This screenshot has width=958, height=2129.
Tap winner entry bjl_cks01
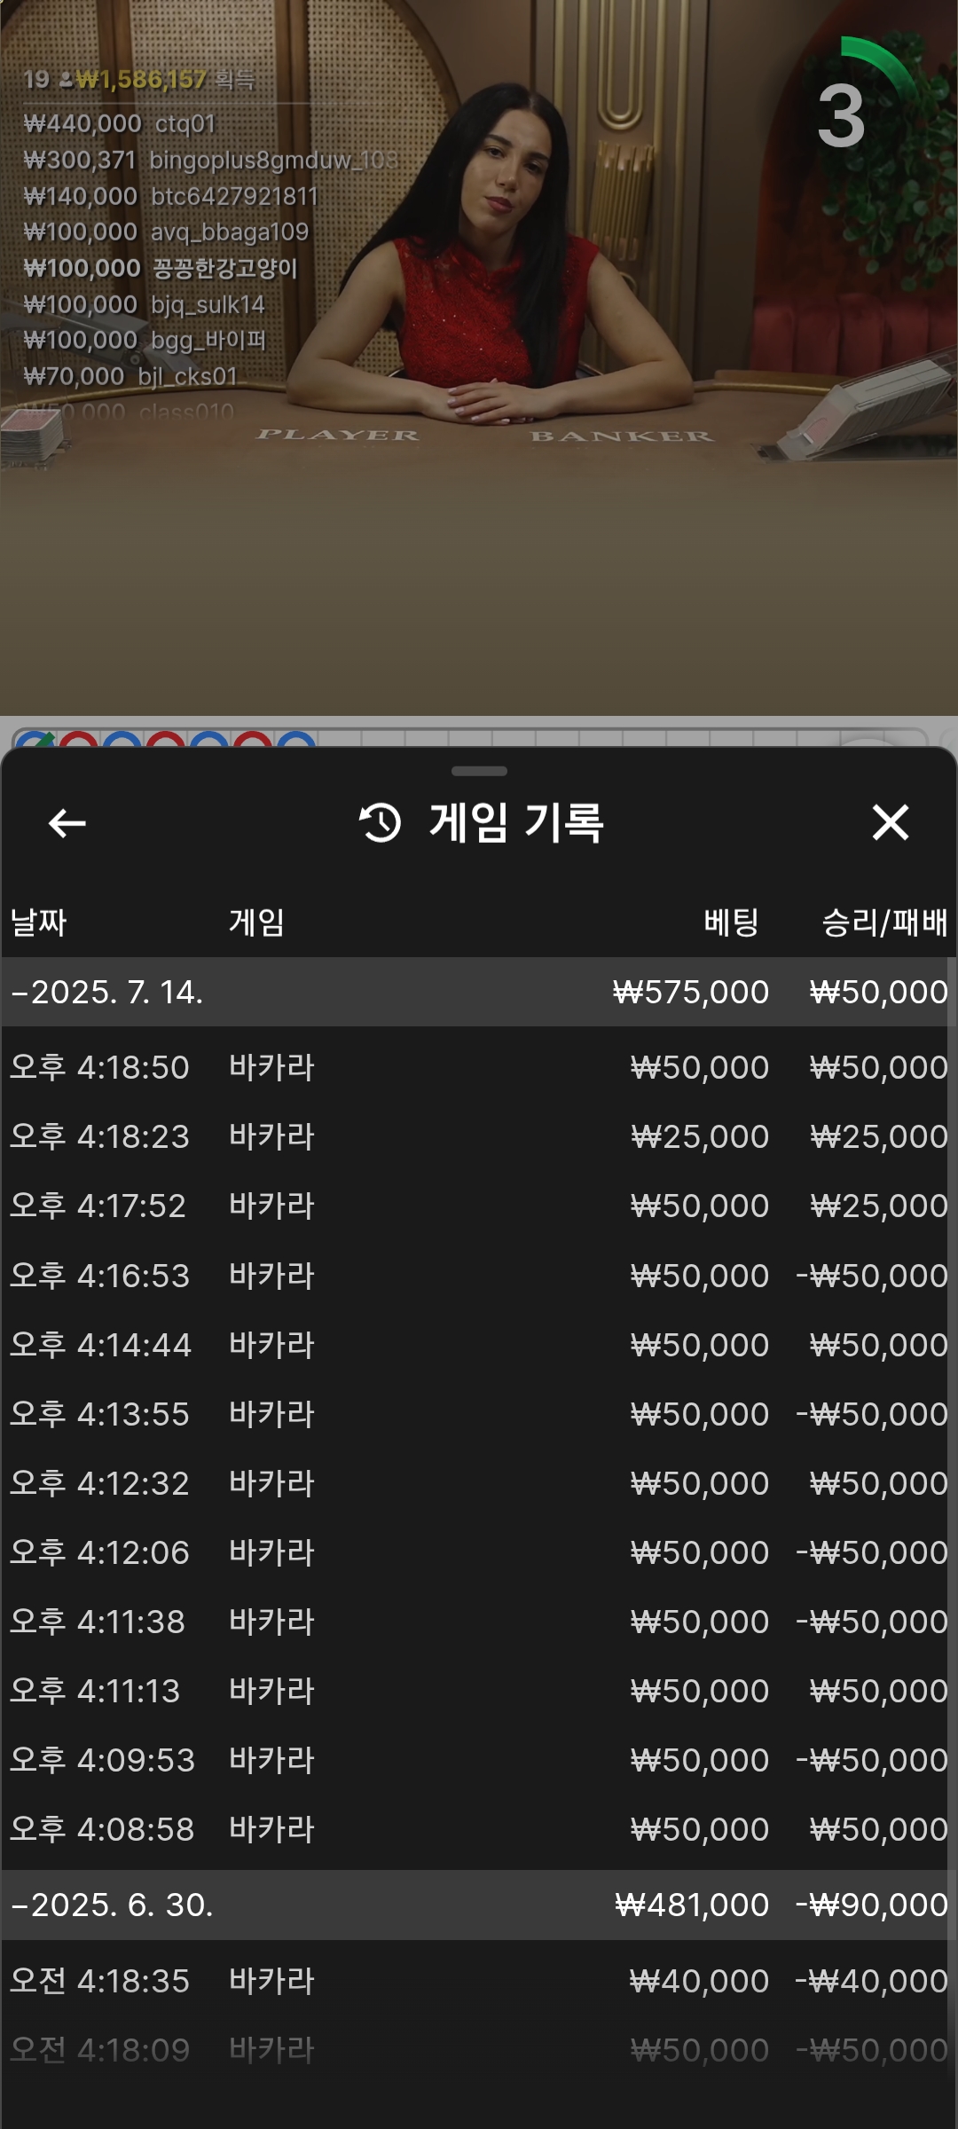click(x=130, y=376)
